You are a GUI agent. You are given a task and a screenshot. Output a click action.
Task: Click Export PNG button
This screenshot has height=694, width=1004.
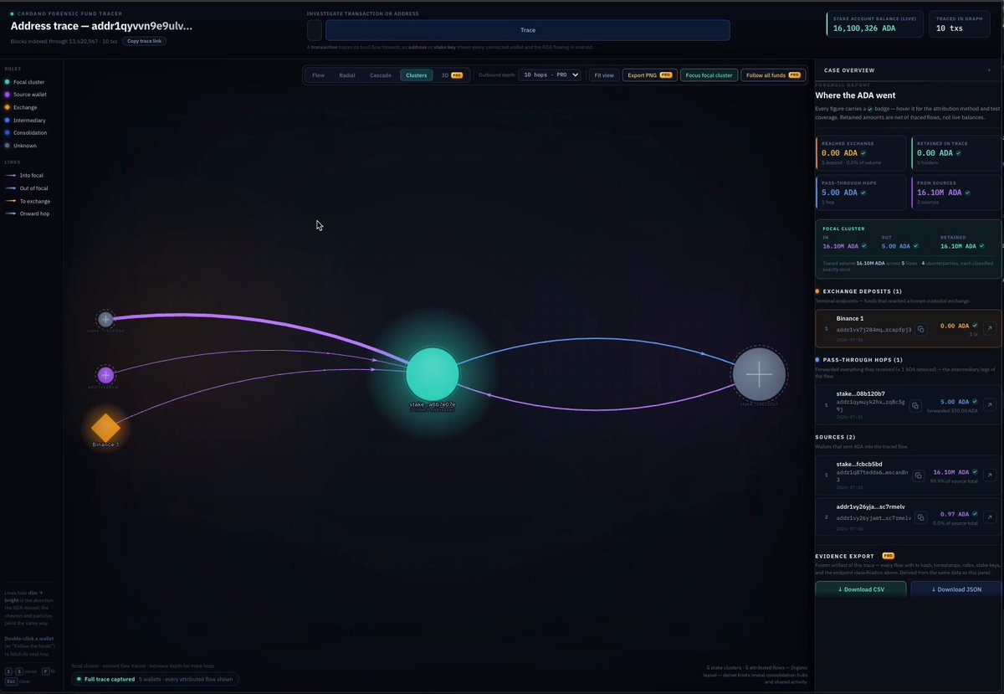click(x=649, y=75)
